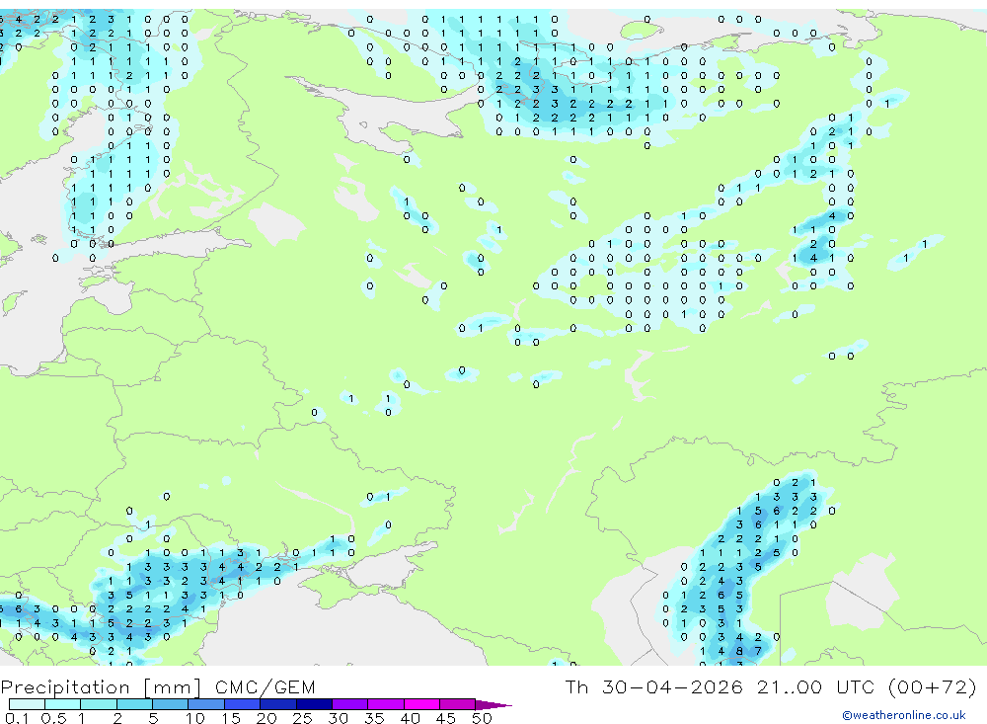
Task: Select the 30–35 mm violet legend swatch
Action: tap(350, 704)
